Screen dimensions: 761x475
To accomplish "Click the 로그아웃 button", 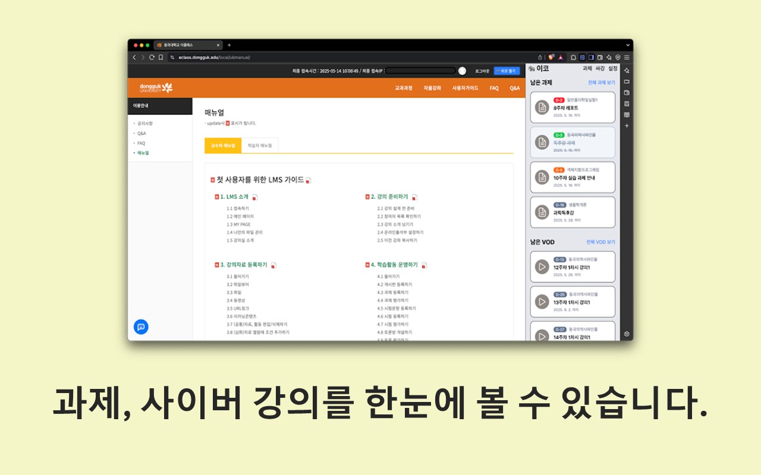I will 483,70.
